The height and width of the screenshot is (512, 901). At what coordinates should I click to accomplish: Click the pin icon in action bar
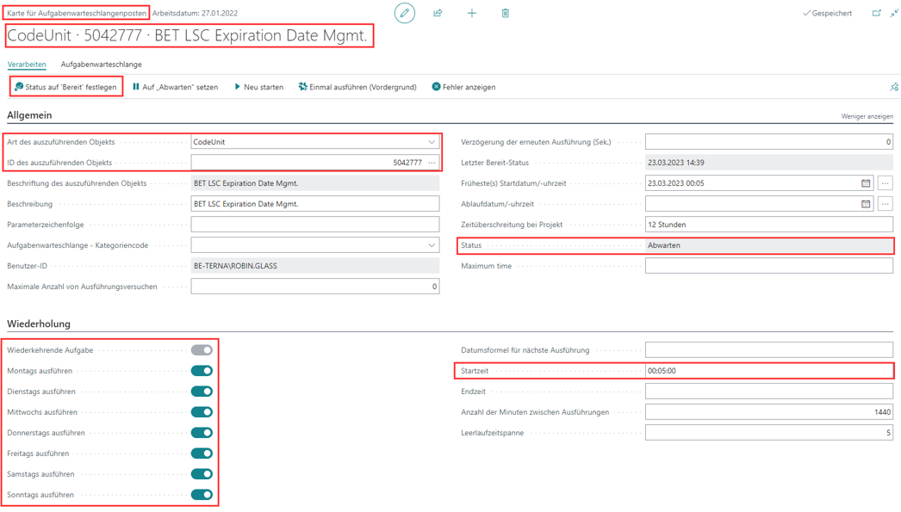pyautogui.click(x=893, y=87)
